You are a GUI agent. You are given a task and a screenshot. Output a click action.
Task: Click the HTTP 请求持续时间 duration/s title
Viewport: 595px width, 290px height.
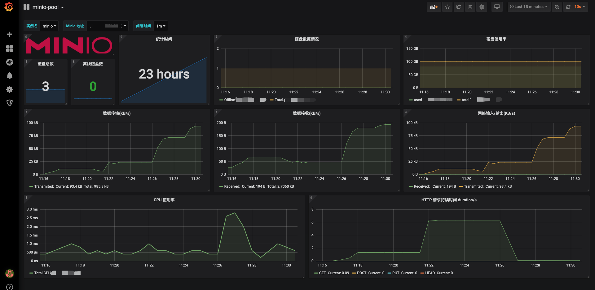pos(449,200)
